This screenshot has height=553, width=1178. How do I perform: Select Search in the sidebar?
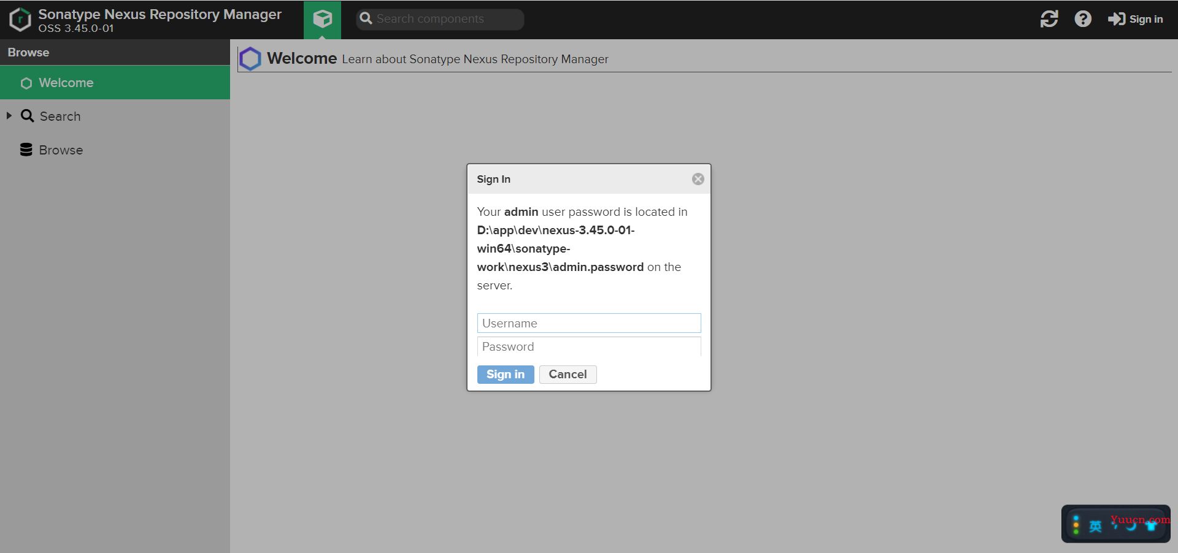(115, 116)
